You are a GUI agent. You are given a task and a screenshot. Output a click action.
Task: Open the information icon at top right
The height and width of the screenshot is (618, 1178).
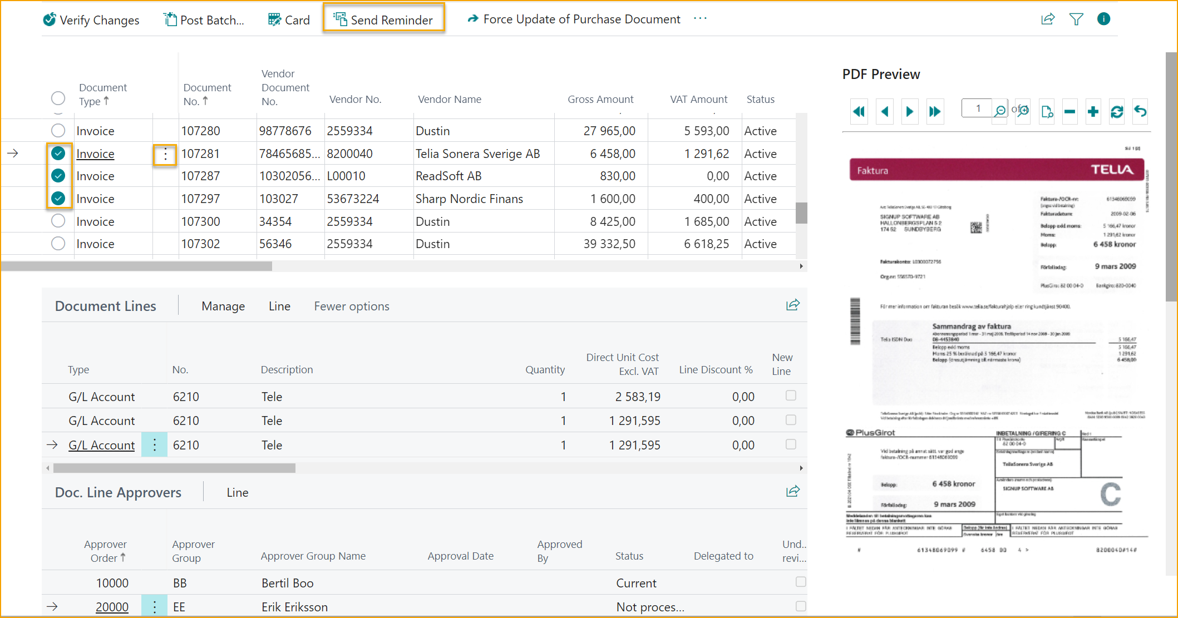tap(1103, 19)
